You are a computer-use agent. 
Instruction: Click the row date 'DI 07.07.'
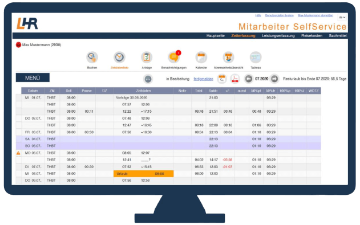pos(33,166)
